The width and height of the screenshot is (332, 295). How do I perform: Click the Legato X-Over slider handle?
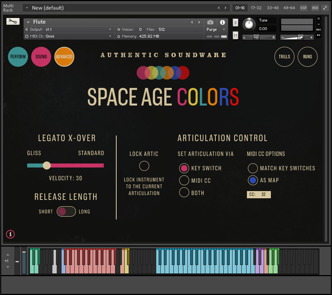click(x=47, y=165)
